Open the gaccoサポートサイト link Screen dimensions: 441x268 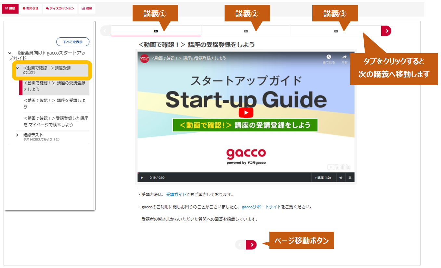click(x=262, y=207)
